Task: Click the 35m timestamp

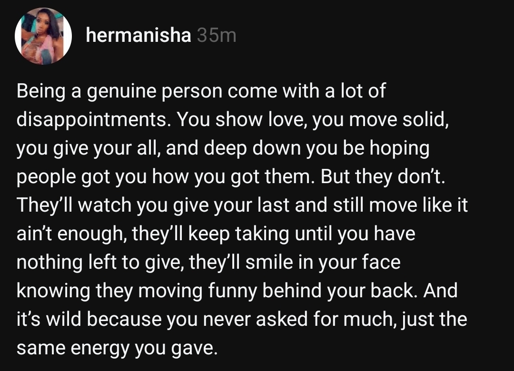Action: [x=217, y=35]
